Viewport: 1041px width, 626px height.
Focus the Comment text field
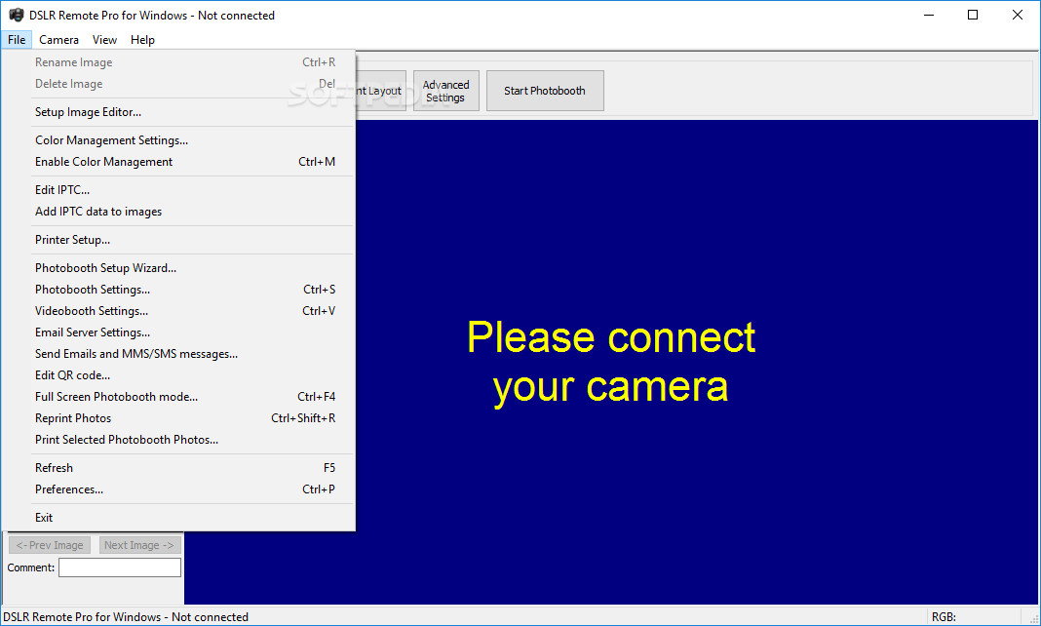pos(120,567)
